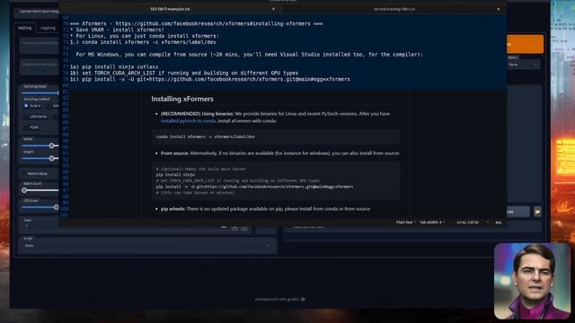Viewport: 575px width, 323px height.
Task: Close the second .sh editor tab
Action: click(498, 9)
